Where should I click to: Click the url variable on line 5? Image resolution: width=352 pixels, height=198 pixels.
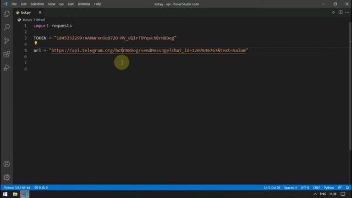click(37, 50)
